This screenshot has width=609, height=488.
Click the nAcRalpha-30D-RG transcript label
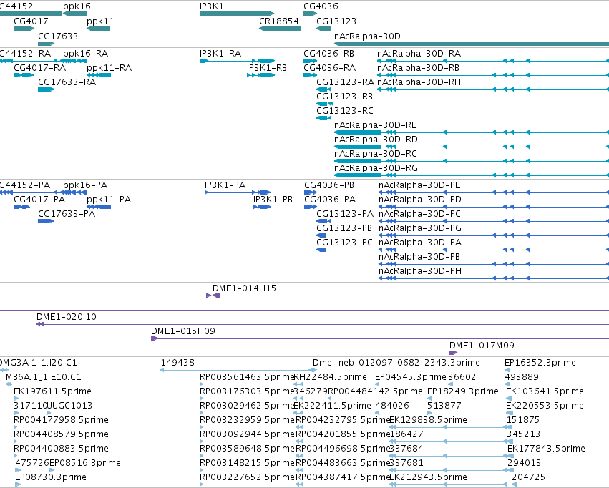pos(376,168)
